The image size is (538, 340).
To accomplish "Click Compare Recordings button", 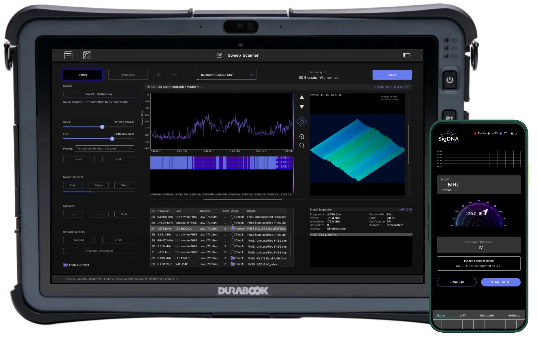I will pyautogui.click(x=99, y=251).
